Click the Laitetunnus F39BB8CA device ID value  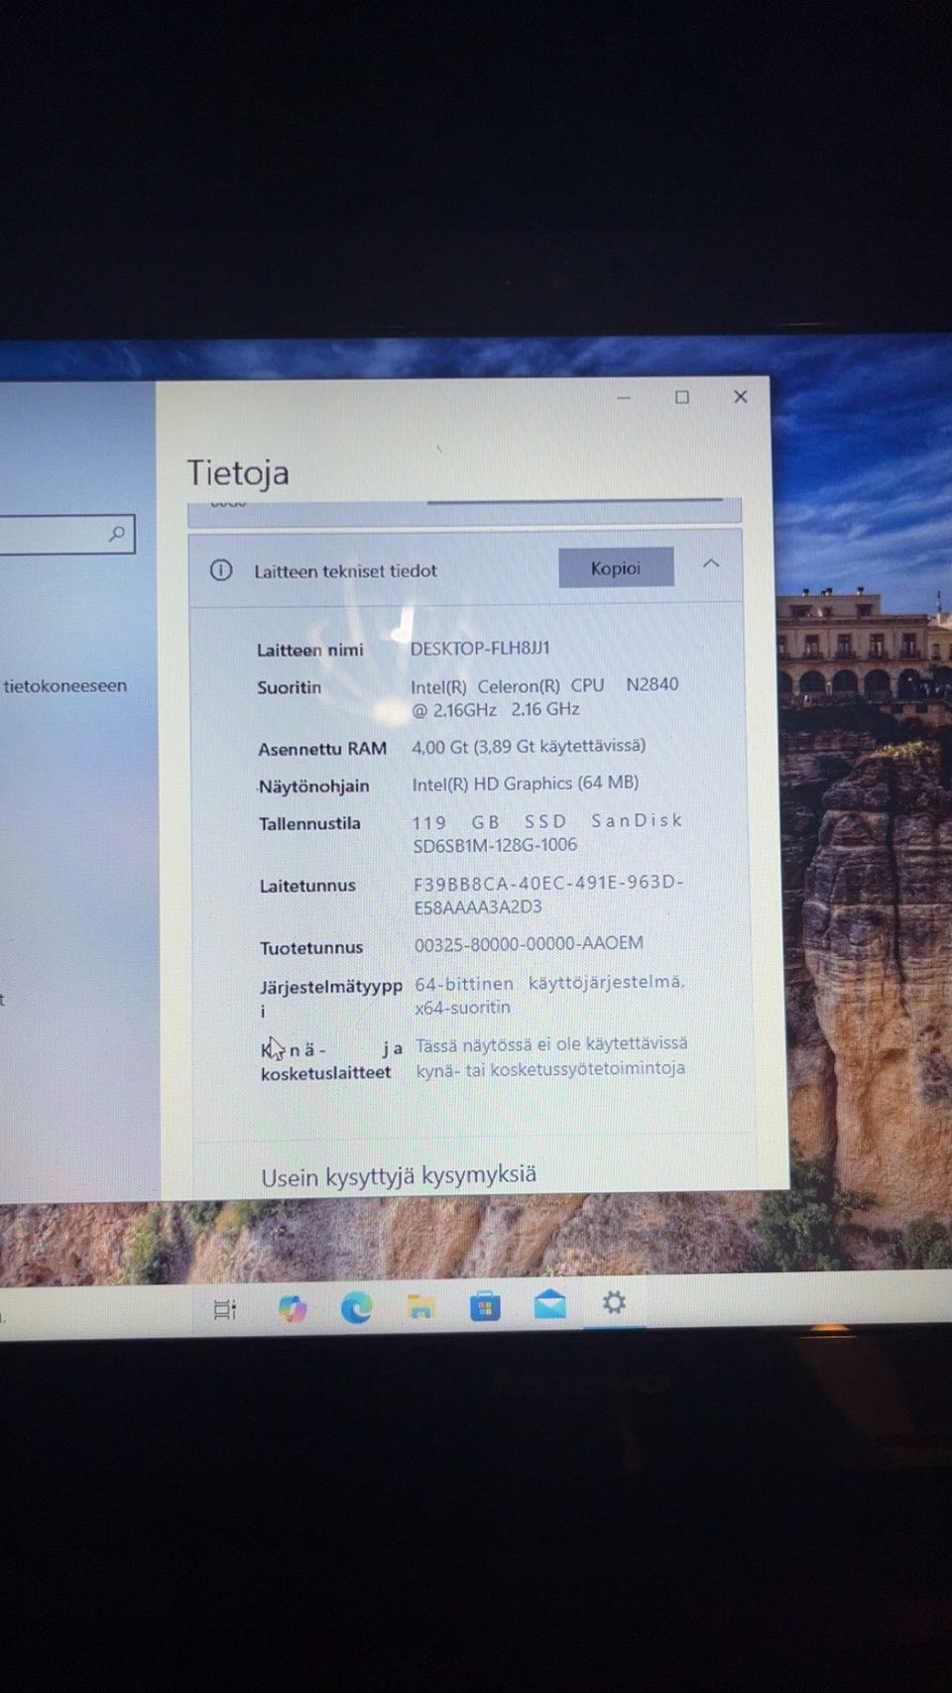point(548,895)
